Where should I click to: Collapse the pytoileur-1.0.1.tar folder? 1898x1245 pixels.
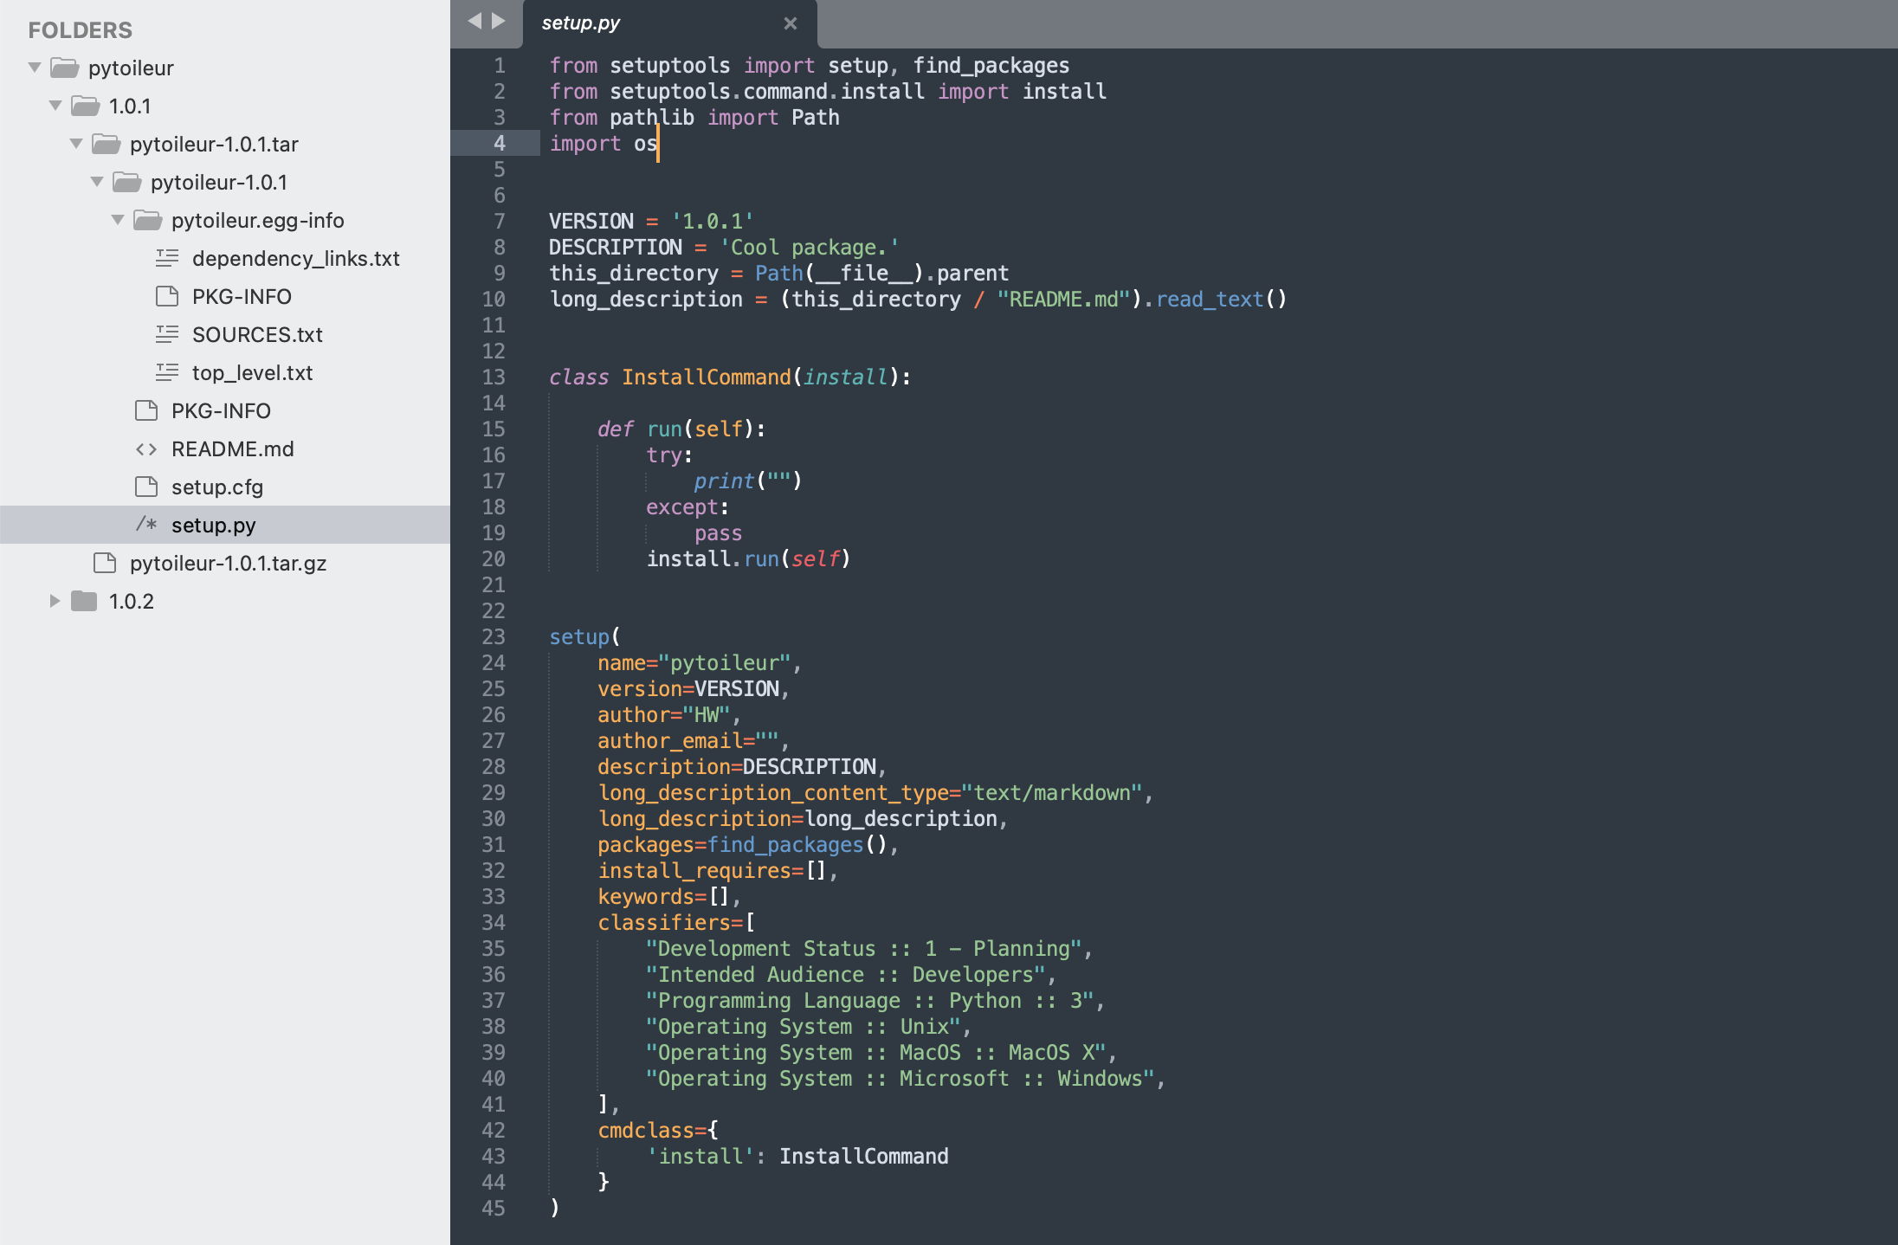pos(76,144)
